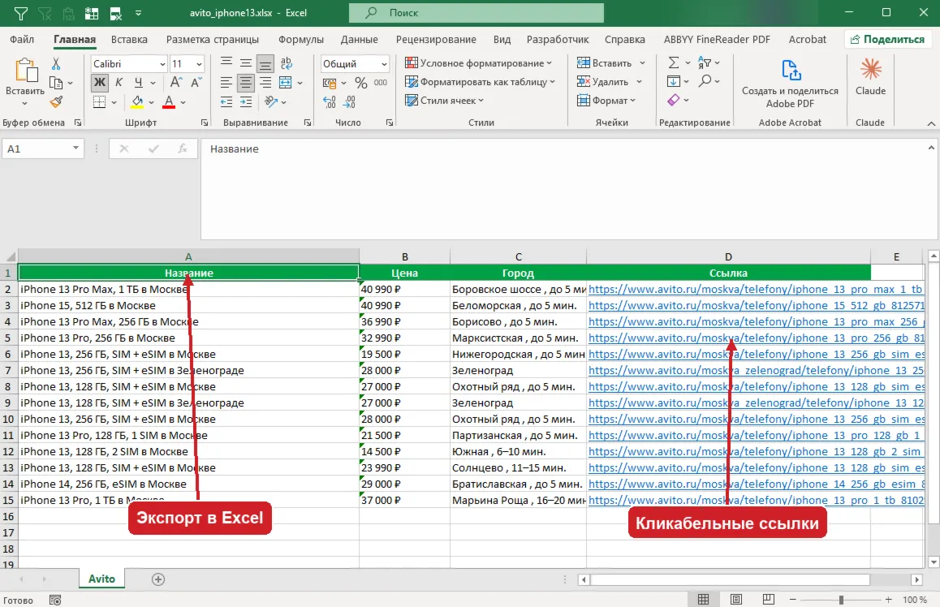The width and height of the screenshot is (940, 607).
Task: Open the 'Файл' tab
Action: 22,40
